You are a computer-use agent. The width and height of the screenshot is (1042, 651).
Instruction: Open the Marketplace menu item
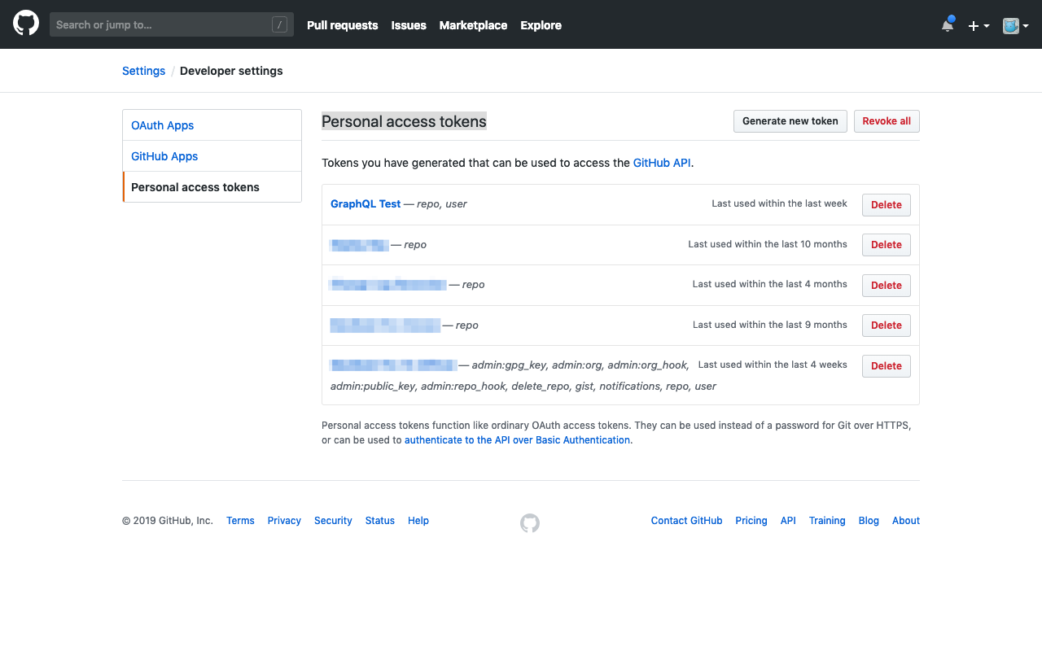(473, 25)
